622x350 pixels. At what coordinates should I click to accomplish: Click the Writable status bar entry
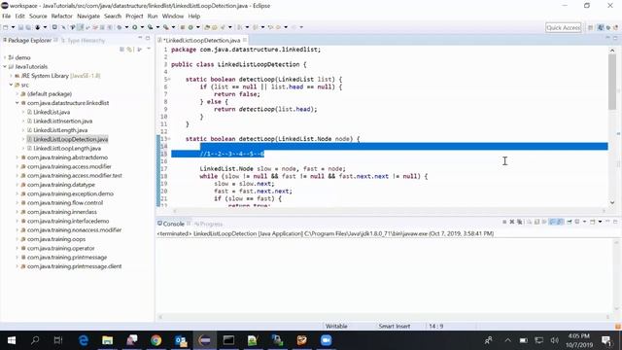click(x=336, y=327)
